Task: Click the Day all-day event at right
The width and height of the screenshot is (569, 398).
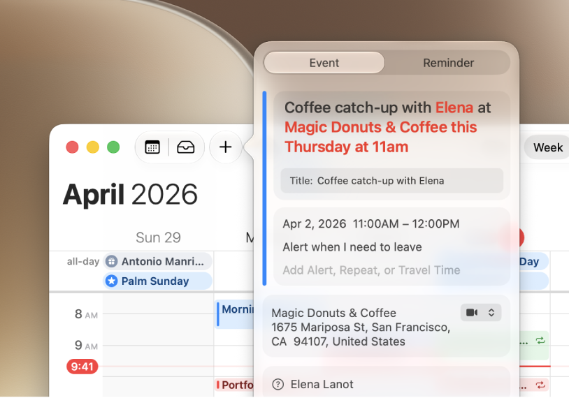Action: pyautogui.click(x=534, y=261)
